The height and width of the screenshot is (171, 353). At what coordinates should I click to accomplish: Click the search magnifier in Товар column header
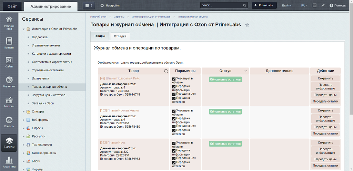(x=166, y=71)
